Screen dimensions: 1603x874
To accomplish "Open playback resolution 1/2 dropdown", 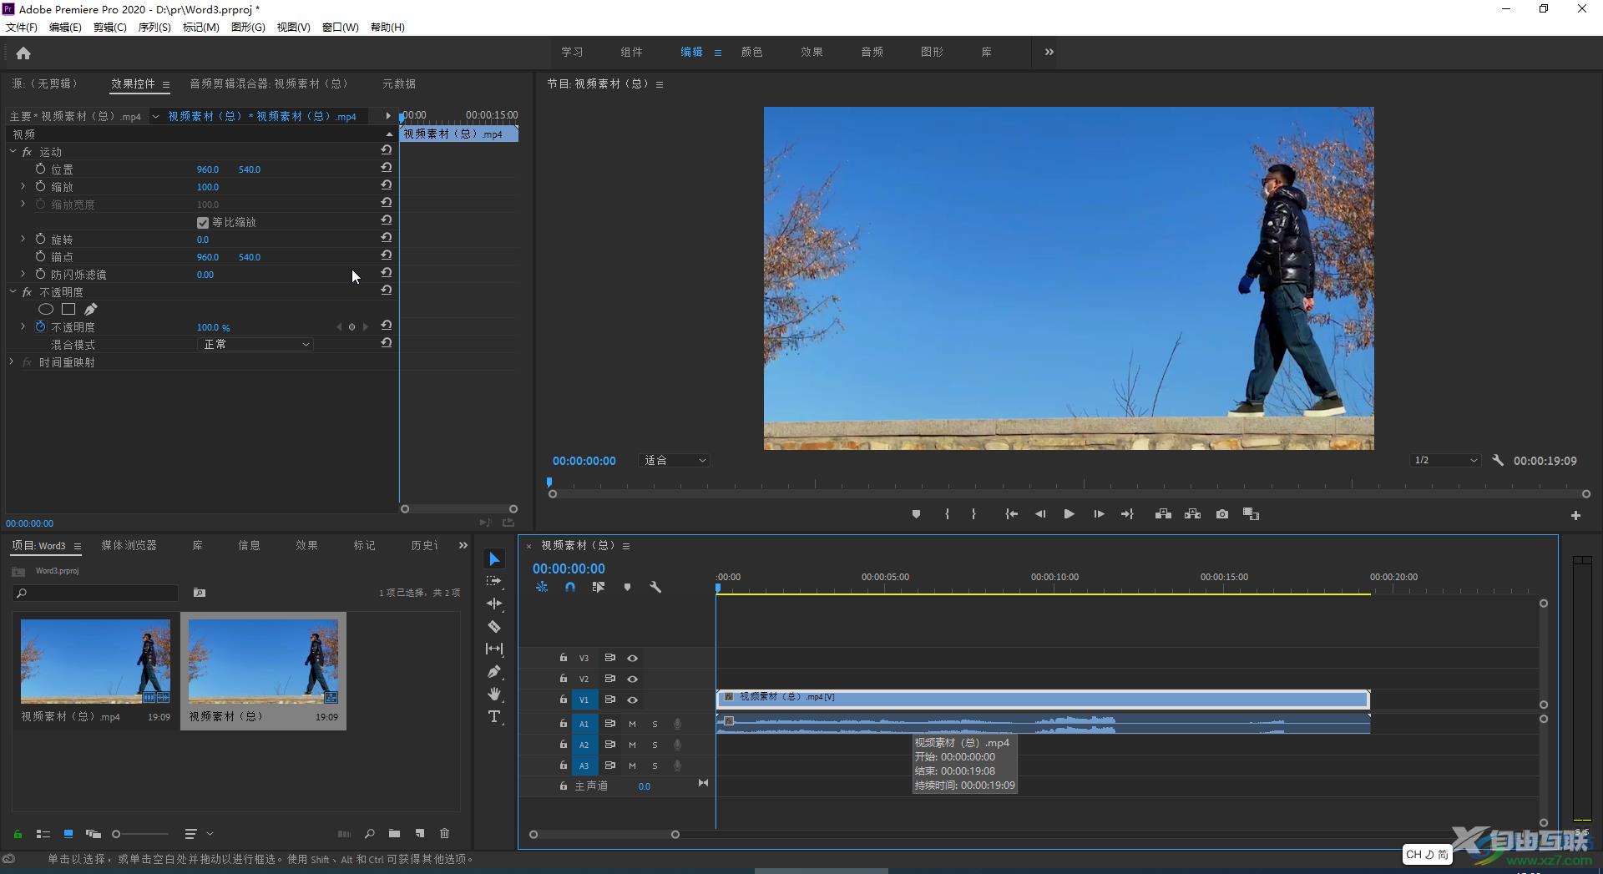I will (x=1445, y=460).
